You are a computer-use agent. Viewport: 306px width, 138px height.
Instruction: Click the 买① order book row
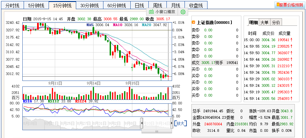[215, 69]
